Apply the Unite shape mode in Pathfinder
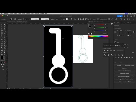This screenshot has height=102, width=136. (x=105, y=50)
